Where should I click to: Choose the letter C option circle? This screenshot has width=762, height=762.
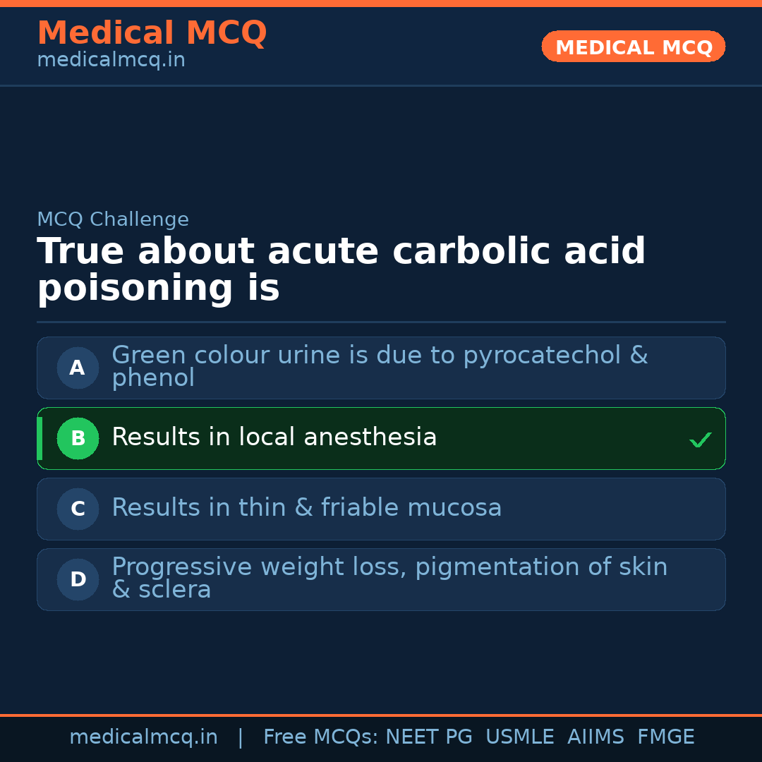pyautogui.click(x=78, y=509)
